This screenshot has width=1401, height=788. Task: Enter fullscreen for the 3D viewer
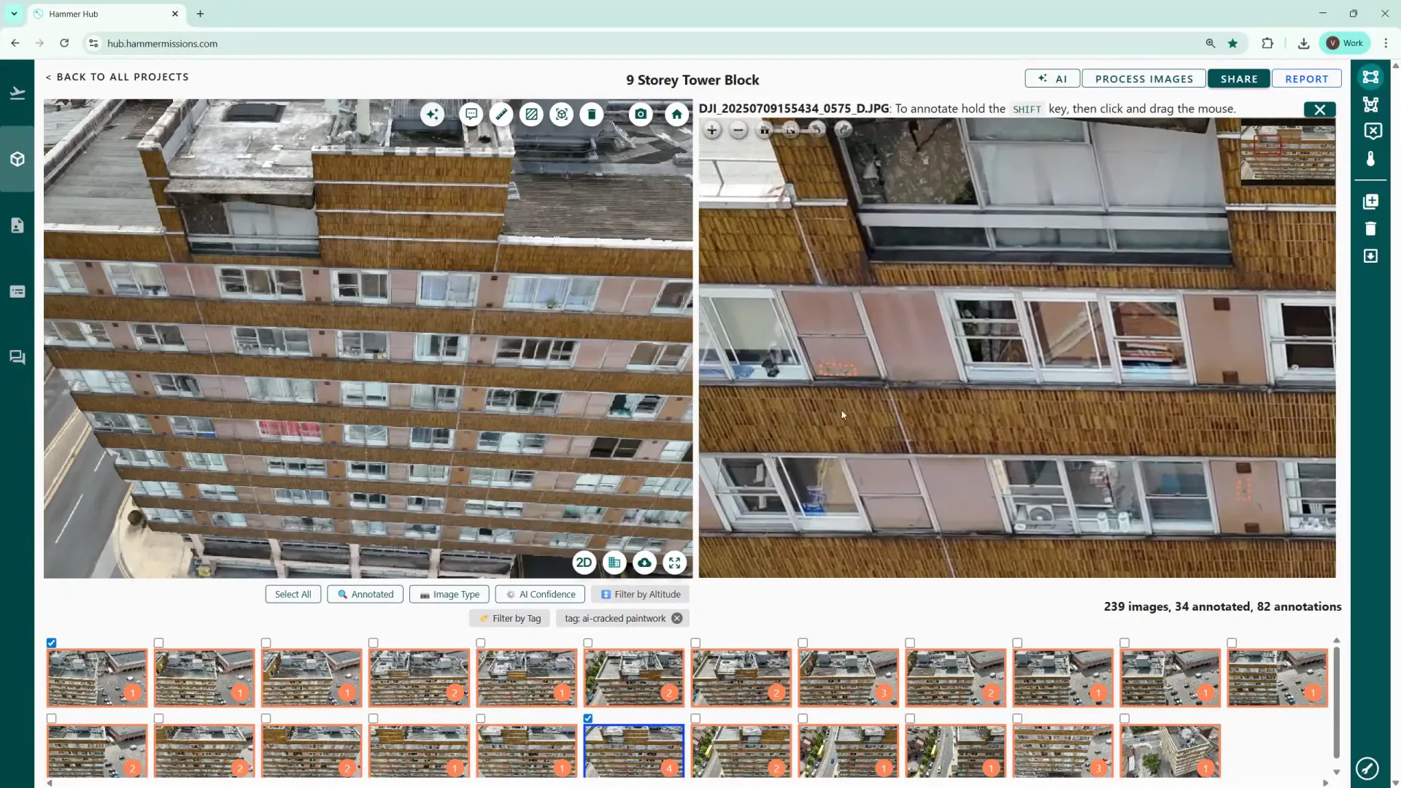click(x=675, y=563)
